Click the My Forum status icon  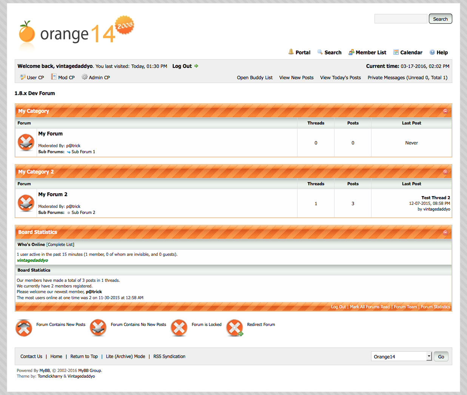tap(26, 143)
